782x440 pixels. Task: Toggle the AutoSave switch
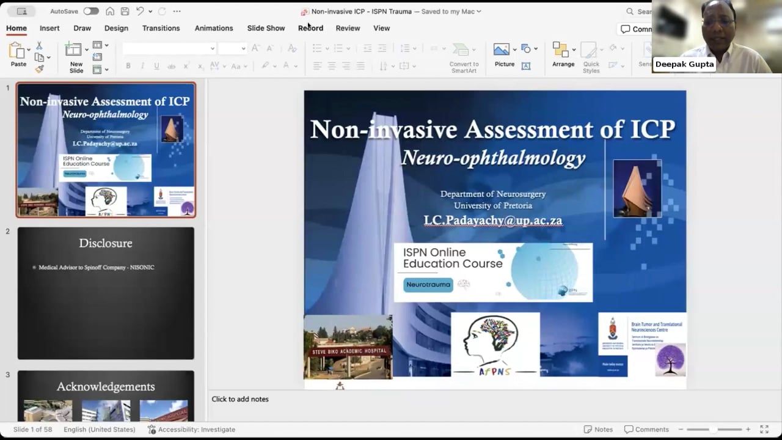91,11
